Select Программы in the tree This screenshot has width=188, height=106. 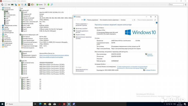point(7,40)
